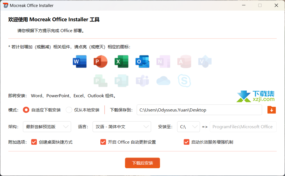Select the 自适应下载安装 mode

42,110
